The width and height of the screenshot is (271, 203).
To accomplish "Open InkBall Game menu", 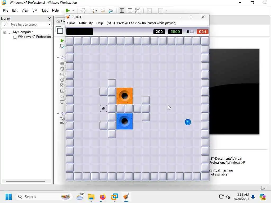I will (71, 23).
